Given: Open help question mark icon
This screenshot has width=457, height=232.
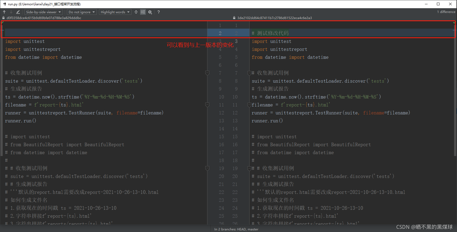Looking at the screenshot, I should pos(159,12).
